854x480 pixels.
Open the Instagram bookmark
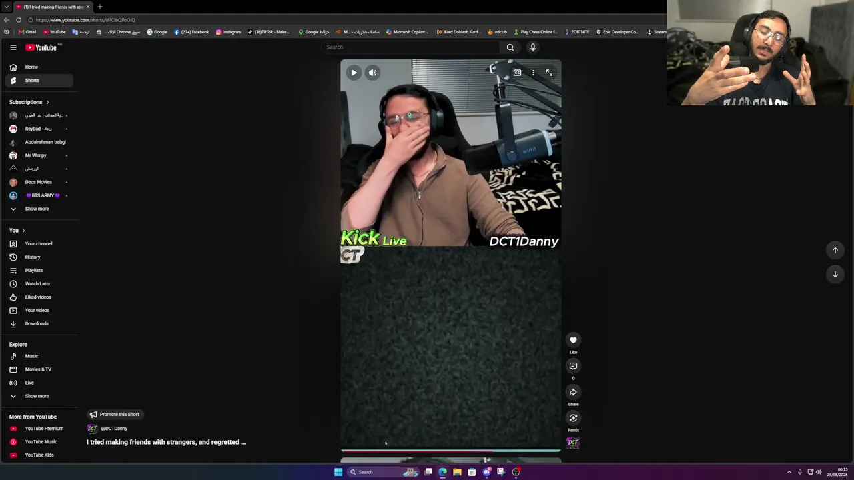point(228,32)
